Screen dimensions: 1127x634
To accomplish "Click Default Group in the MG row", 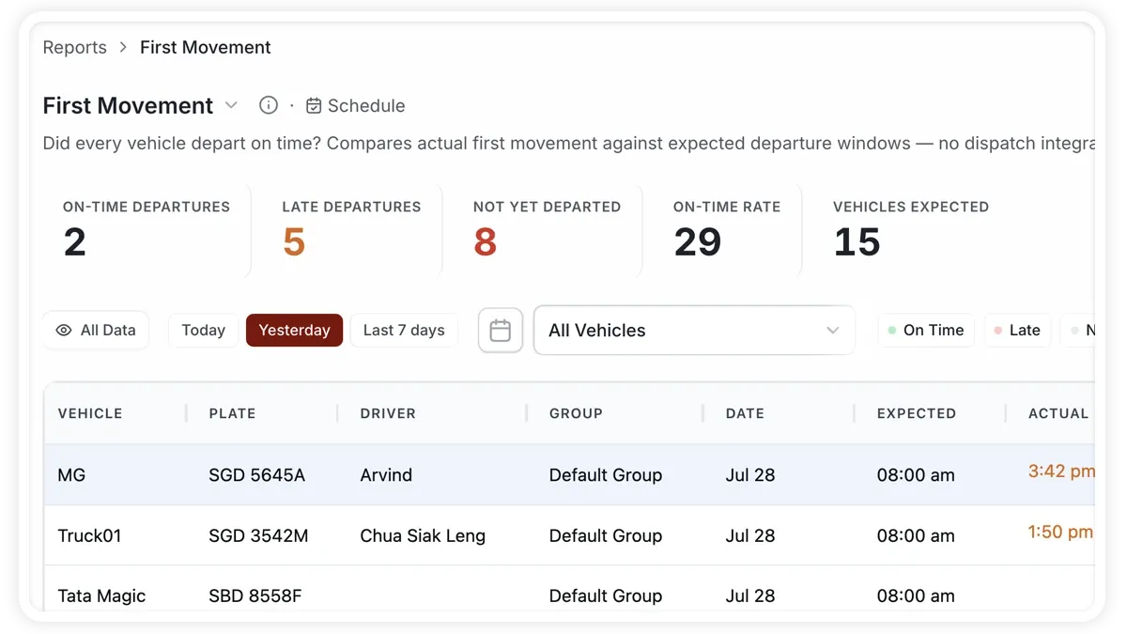I will [x=606, y=475].
